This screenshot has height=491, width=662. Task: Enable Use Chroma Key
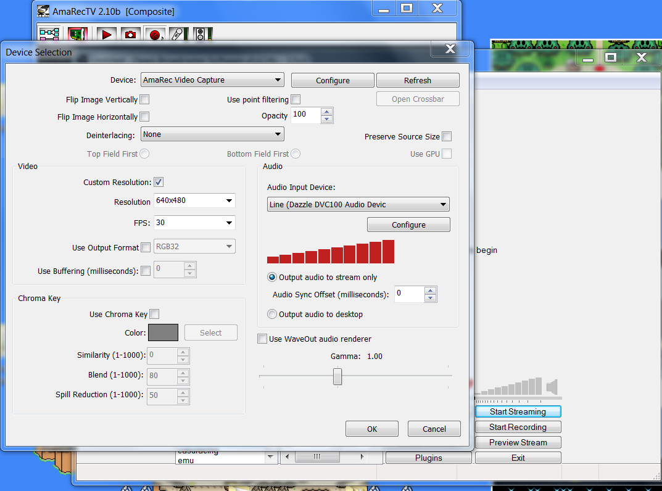click(x=154, y=314)
